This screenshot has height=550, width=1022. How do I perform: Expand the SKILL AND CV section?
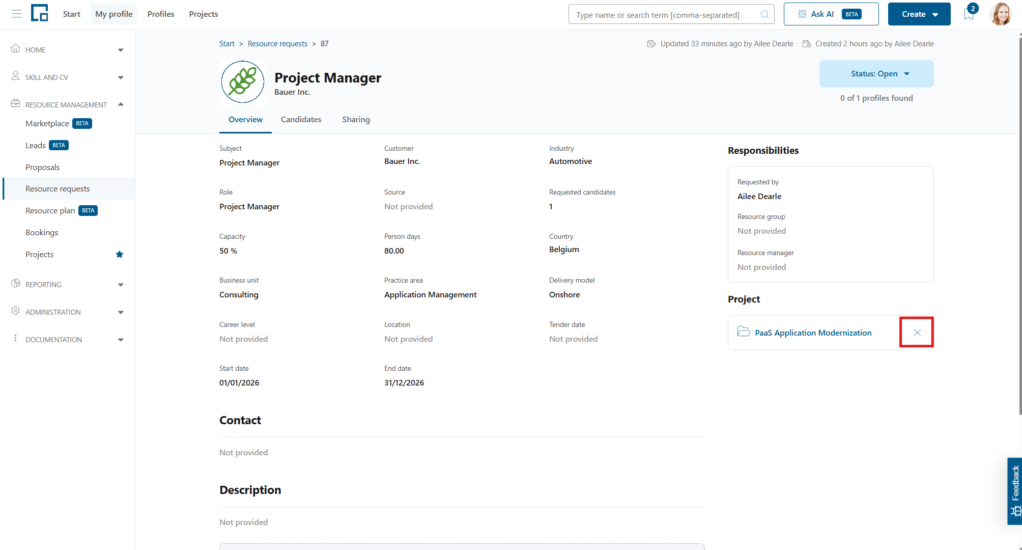[x=121, y=77]
